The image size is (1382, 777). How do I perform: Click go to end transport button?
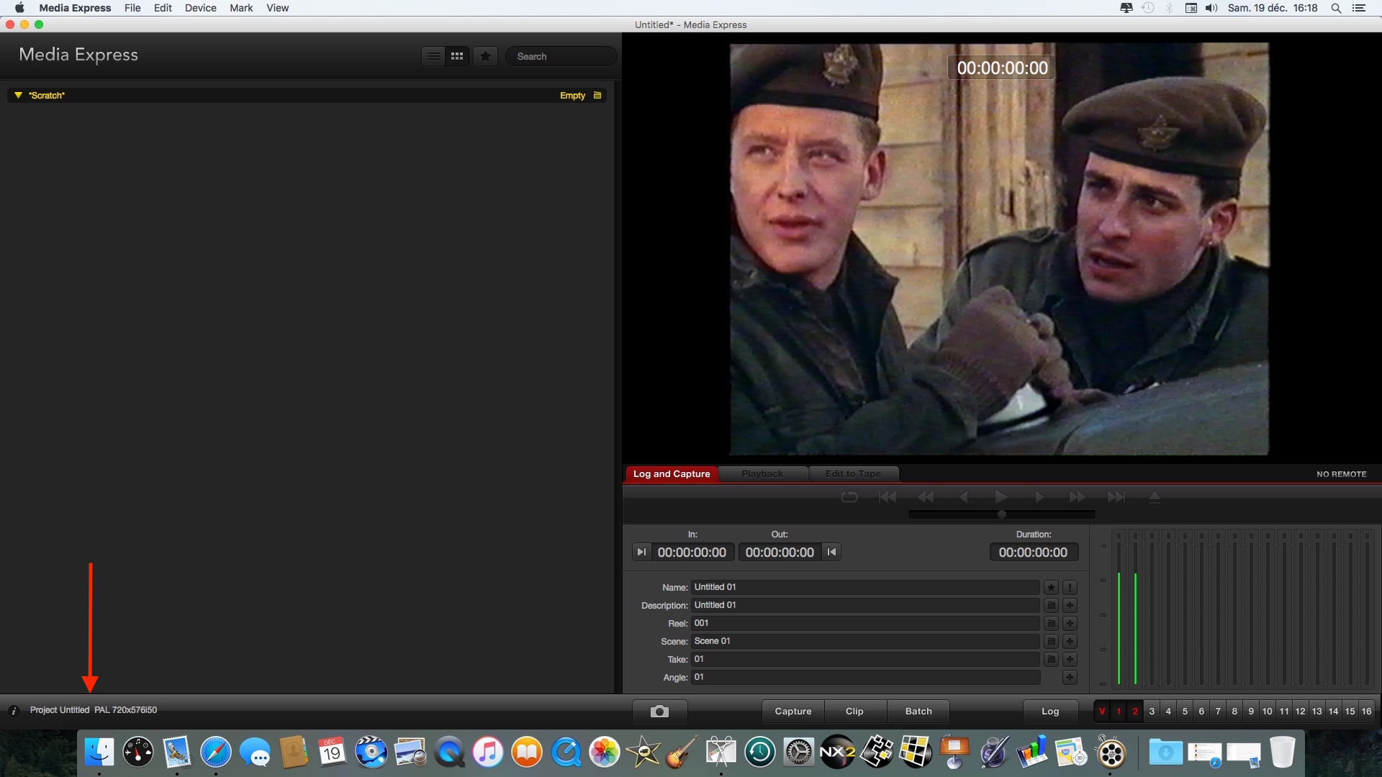click(1116, 496)
